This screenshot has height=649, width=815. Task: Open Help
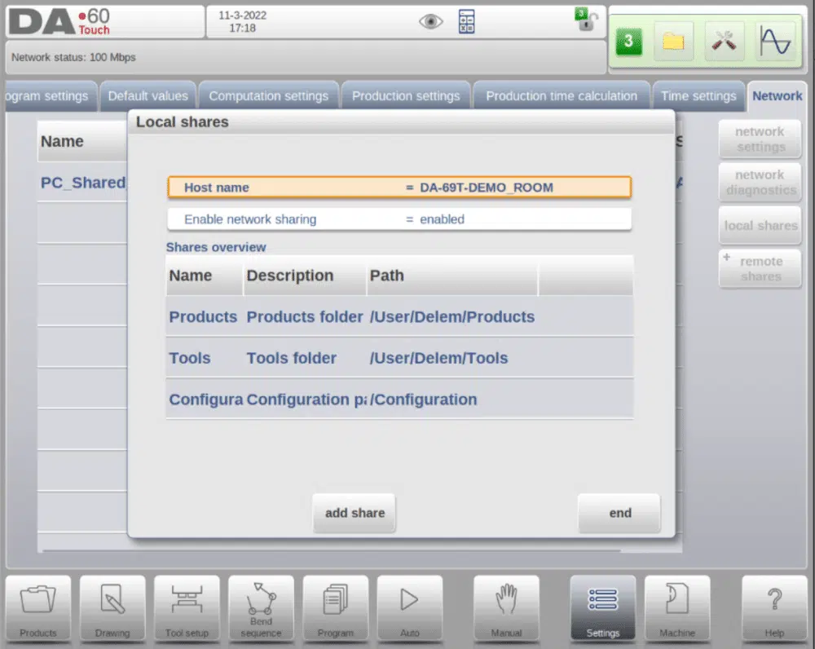pyautogui.click(x=774, y=608)
